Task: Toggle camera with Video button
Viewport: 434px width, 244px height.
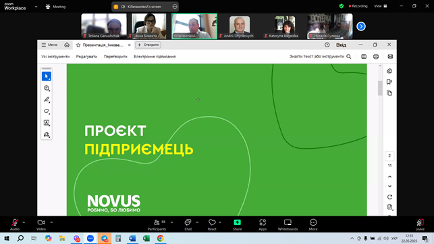Action: (41, 224)
